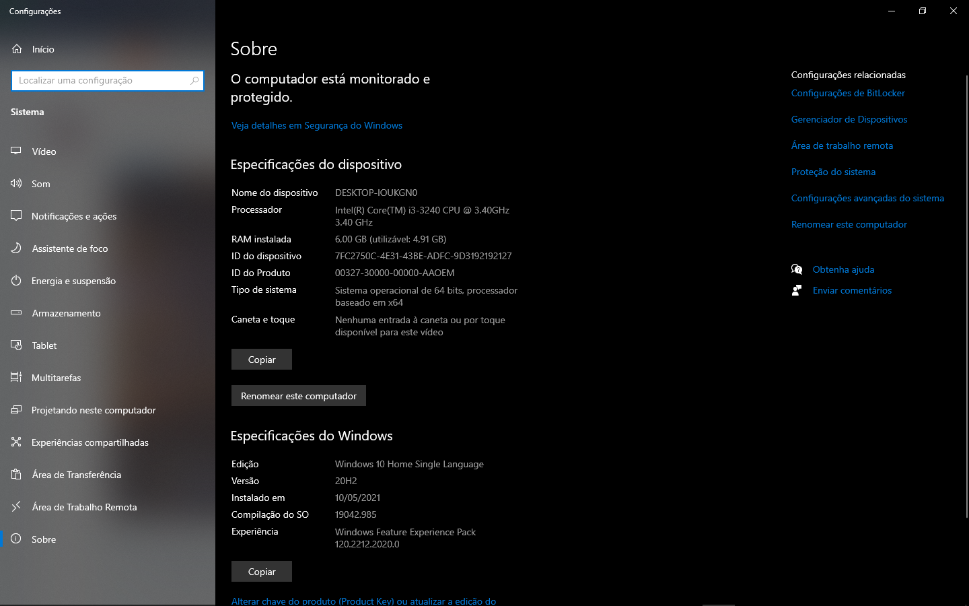
Task: Open Veja detalhes em Segurança do Windows
Action: click(x=317, y=125)
